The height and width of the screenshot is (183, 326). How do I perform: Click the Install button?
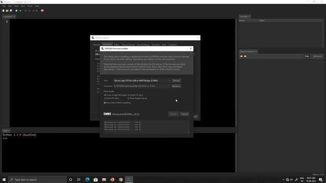pos(173,114)
